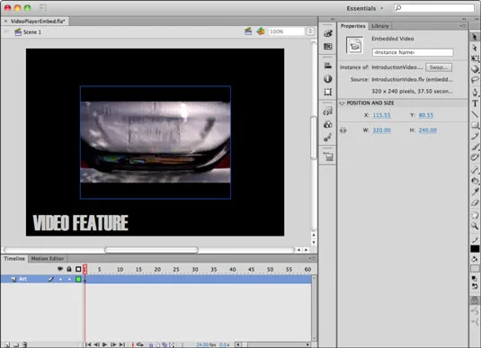Switch to the Library tab
Screen dimensions: 481x348
click(x=380, y=26)
